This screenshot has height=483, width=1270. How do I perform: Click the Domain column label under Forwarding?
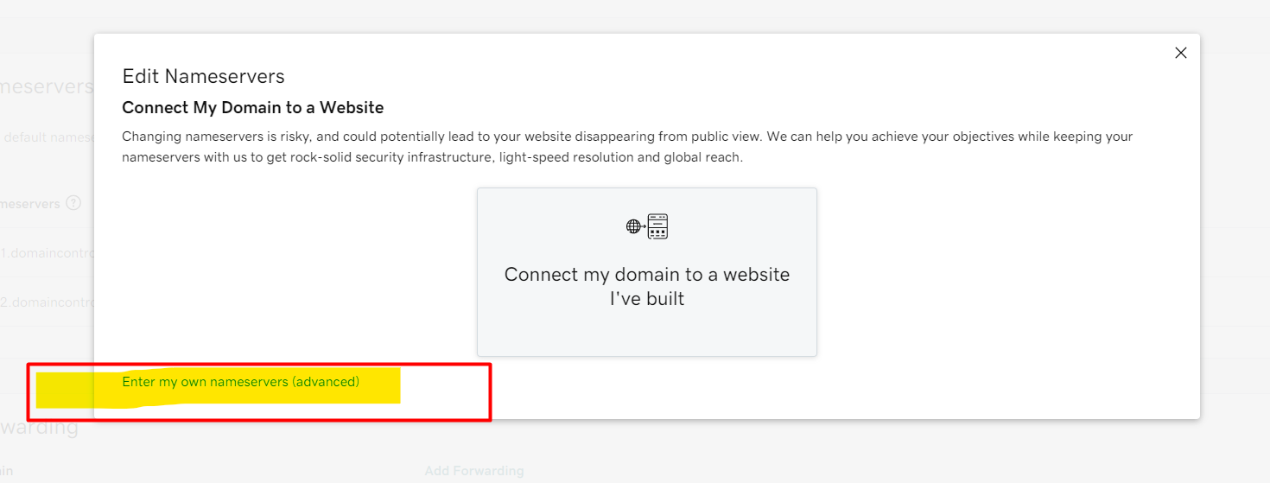click(7, 471)
